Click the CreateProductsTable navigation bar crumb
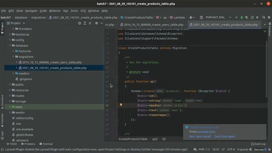Viewport: 272px width, 153px height. pos(139,17)
